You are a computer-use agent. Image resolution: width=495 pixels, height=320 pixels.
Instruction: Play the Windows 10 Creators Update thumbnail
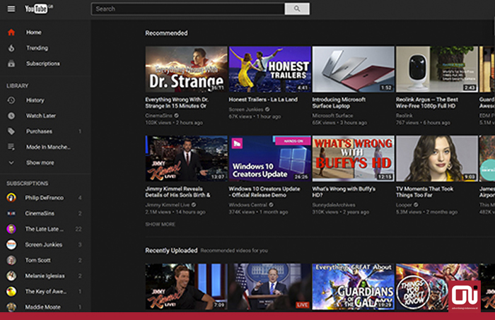tap(269, 158)
